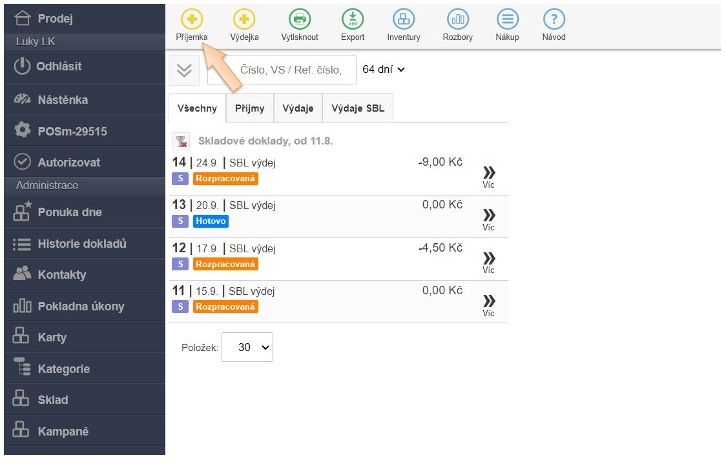Click the search field Číslo, VS / Ref. číslo
The height and width of the screenshot is (471, 726).
[x=282, y=70]
